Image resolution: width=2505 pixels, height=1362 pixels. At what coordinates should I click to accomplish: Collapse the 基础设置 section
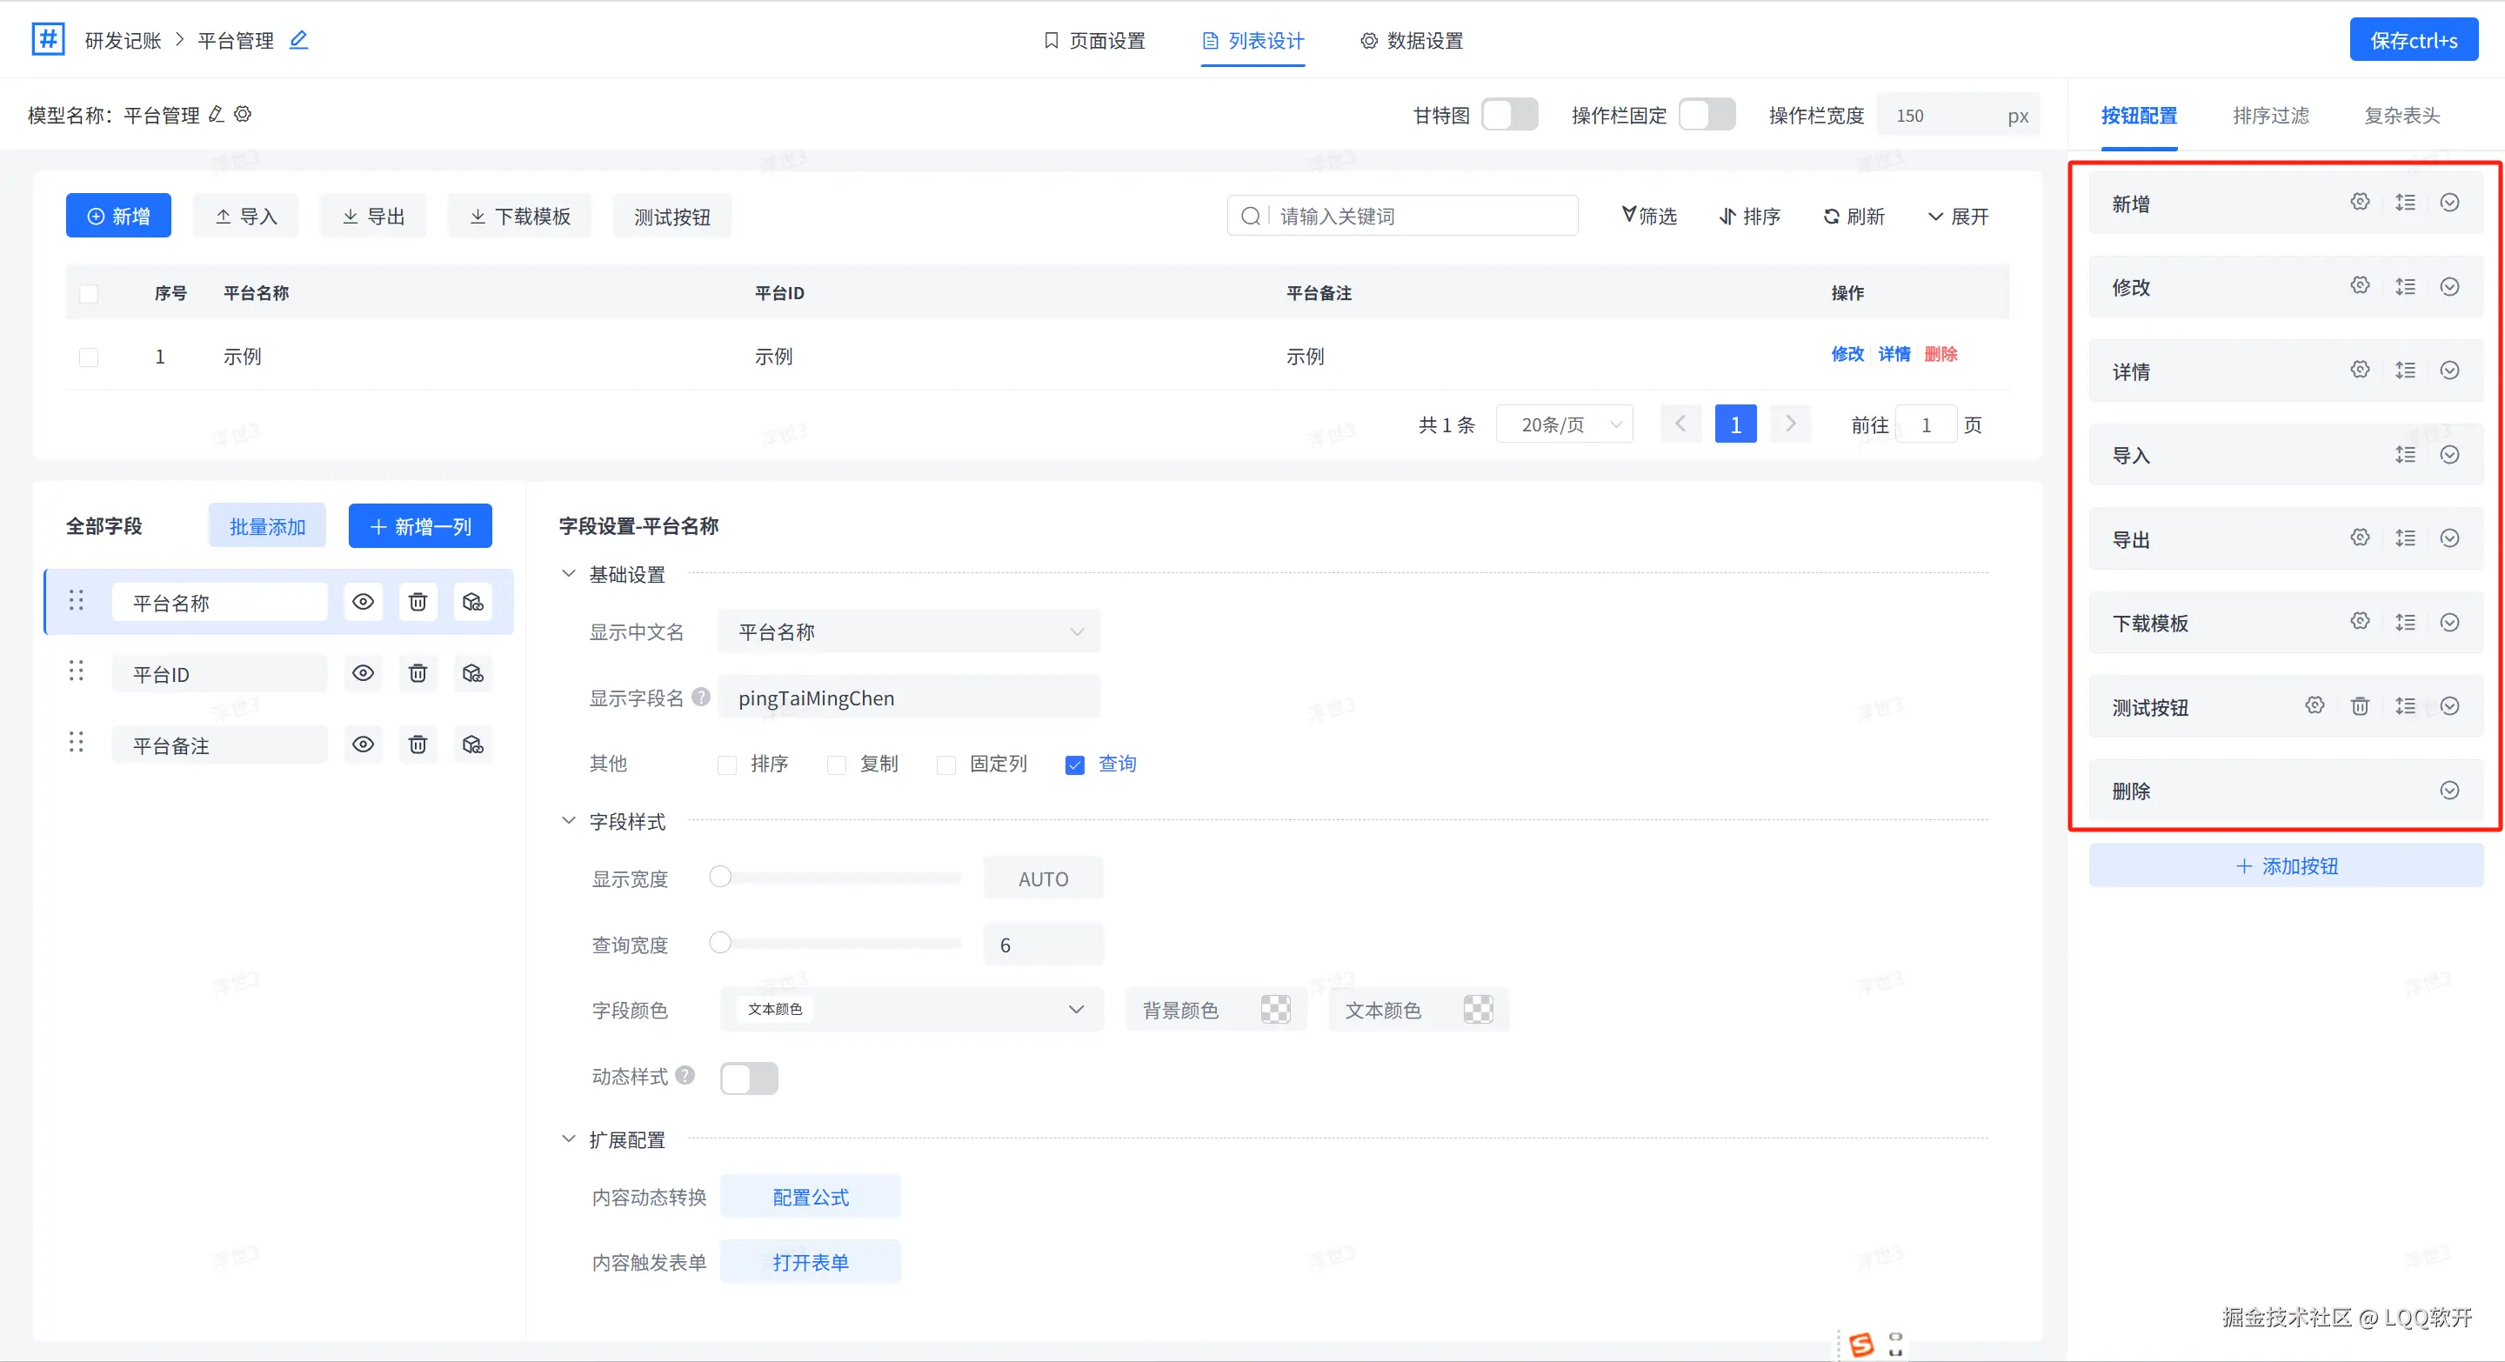click(x=569, y=575)
